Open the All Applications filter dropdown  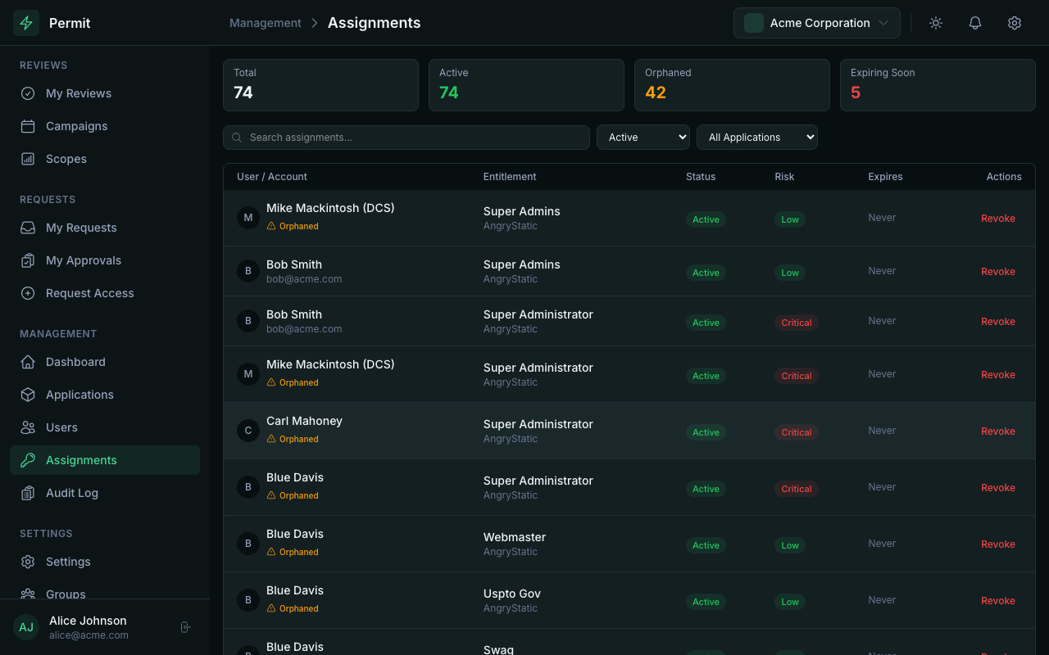pyautogui.click(x=756, y=138)
